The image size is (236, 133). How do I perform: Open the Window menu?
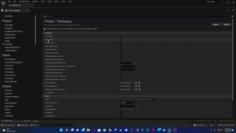pyautogui.click(x=35, y=1)
